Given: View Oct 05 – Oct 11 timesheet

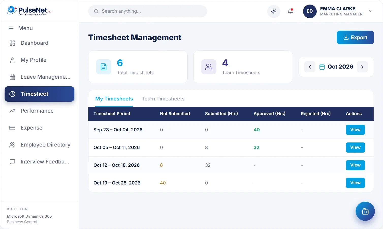Looking at the screenshot, I should coord(355,147).
